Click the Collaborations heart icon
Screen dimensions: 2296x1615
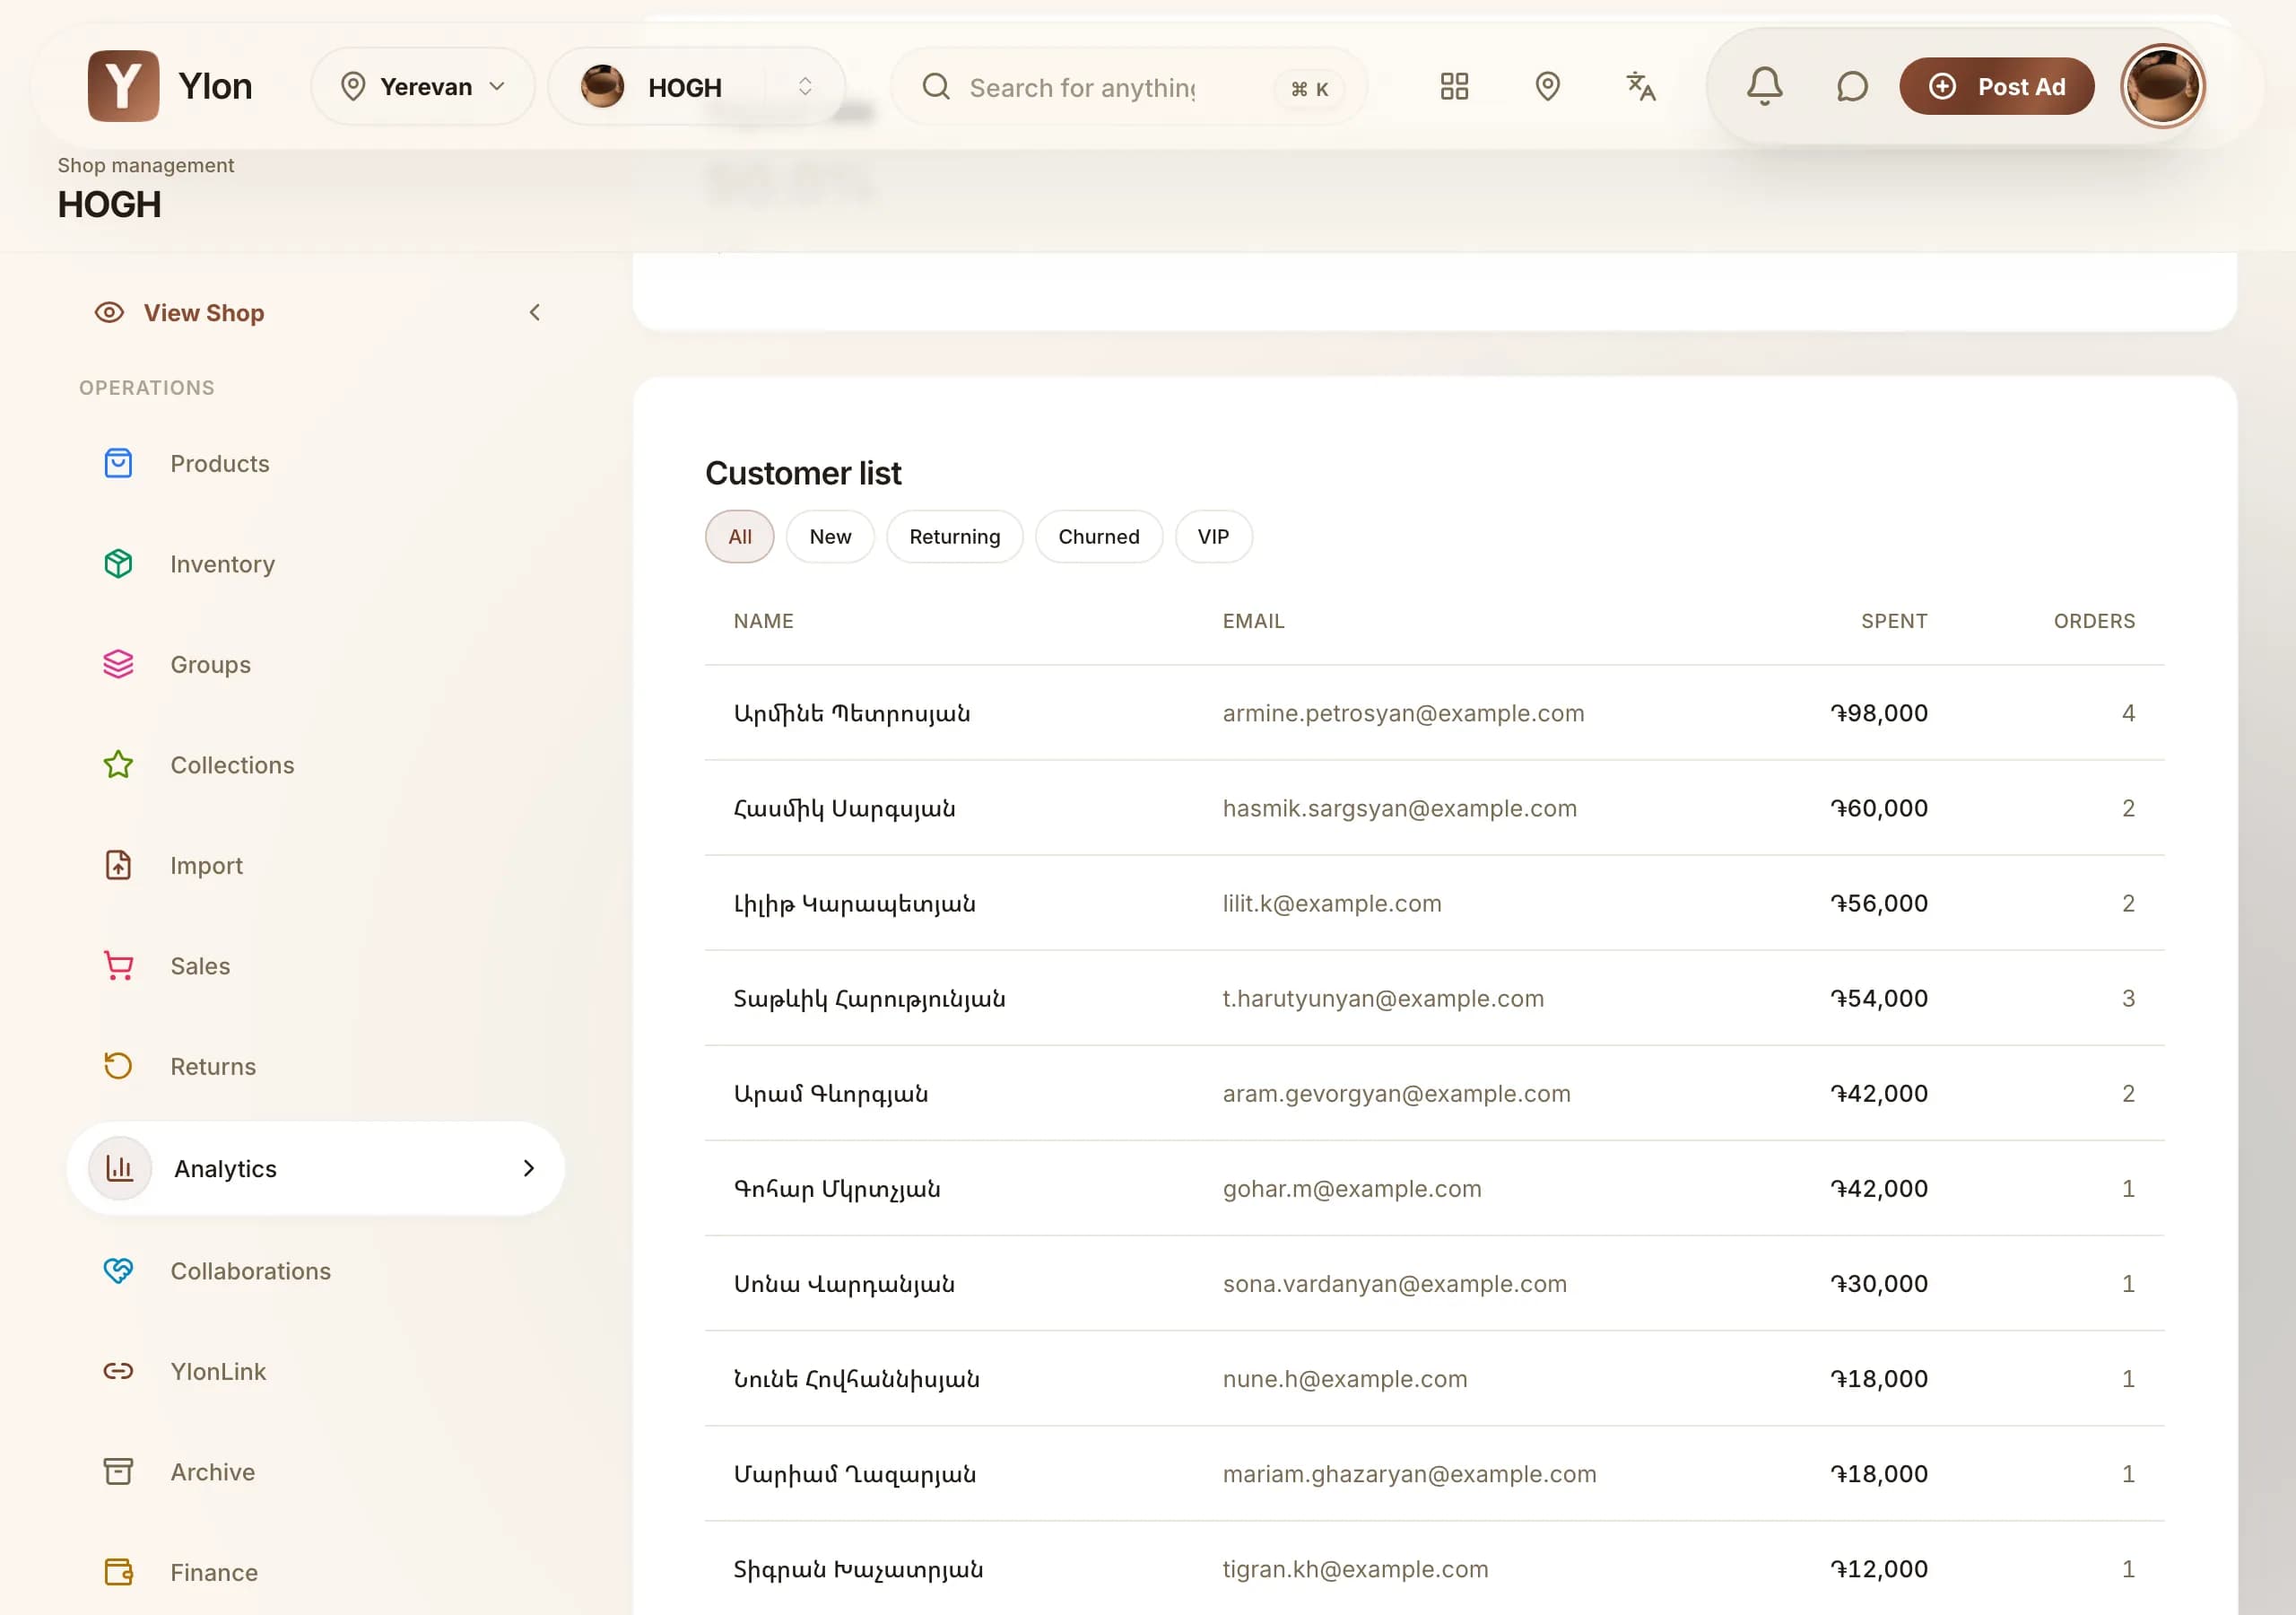coord(118,1270)
